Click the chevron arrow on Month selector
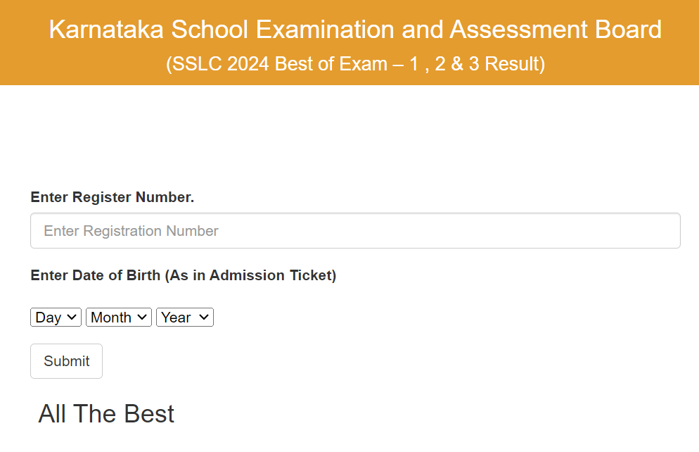 (142, 318)
